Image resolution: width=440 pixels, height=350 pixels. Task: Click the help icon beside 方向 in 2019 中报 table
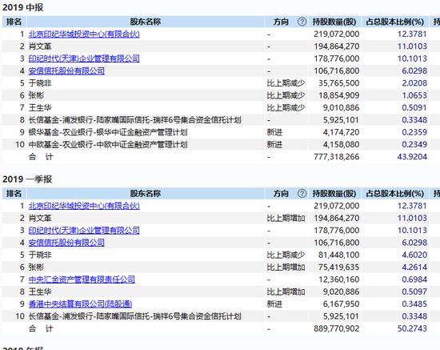pos(302,22)
